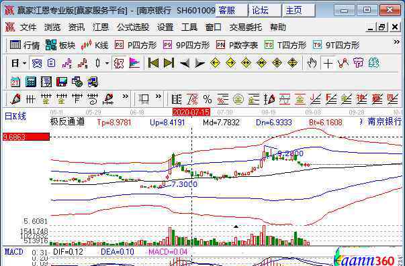Image resolution: width=405 pixels, height=266 pixels.
Task: Click the yellow diamond horizontal-compress icon
Action: click(x=261, y=63)
